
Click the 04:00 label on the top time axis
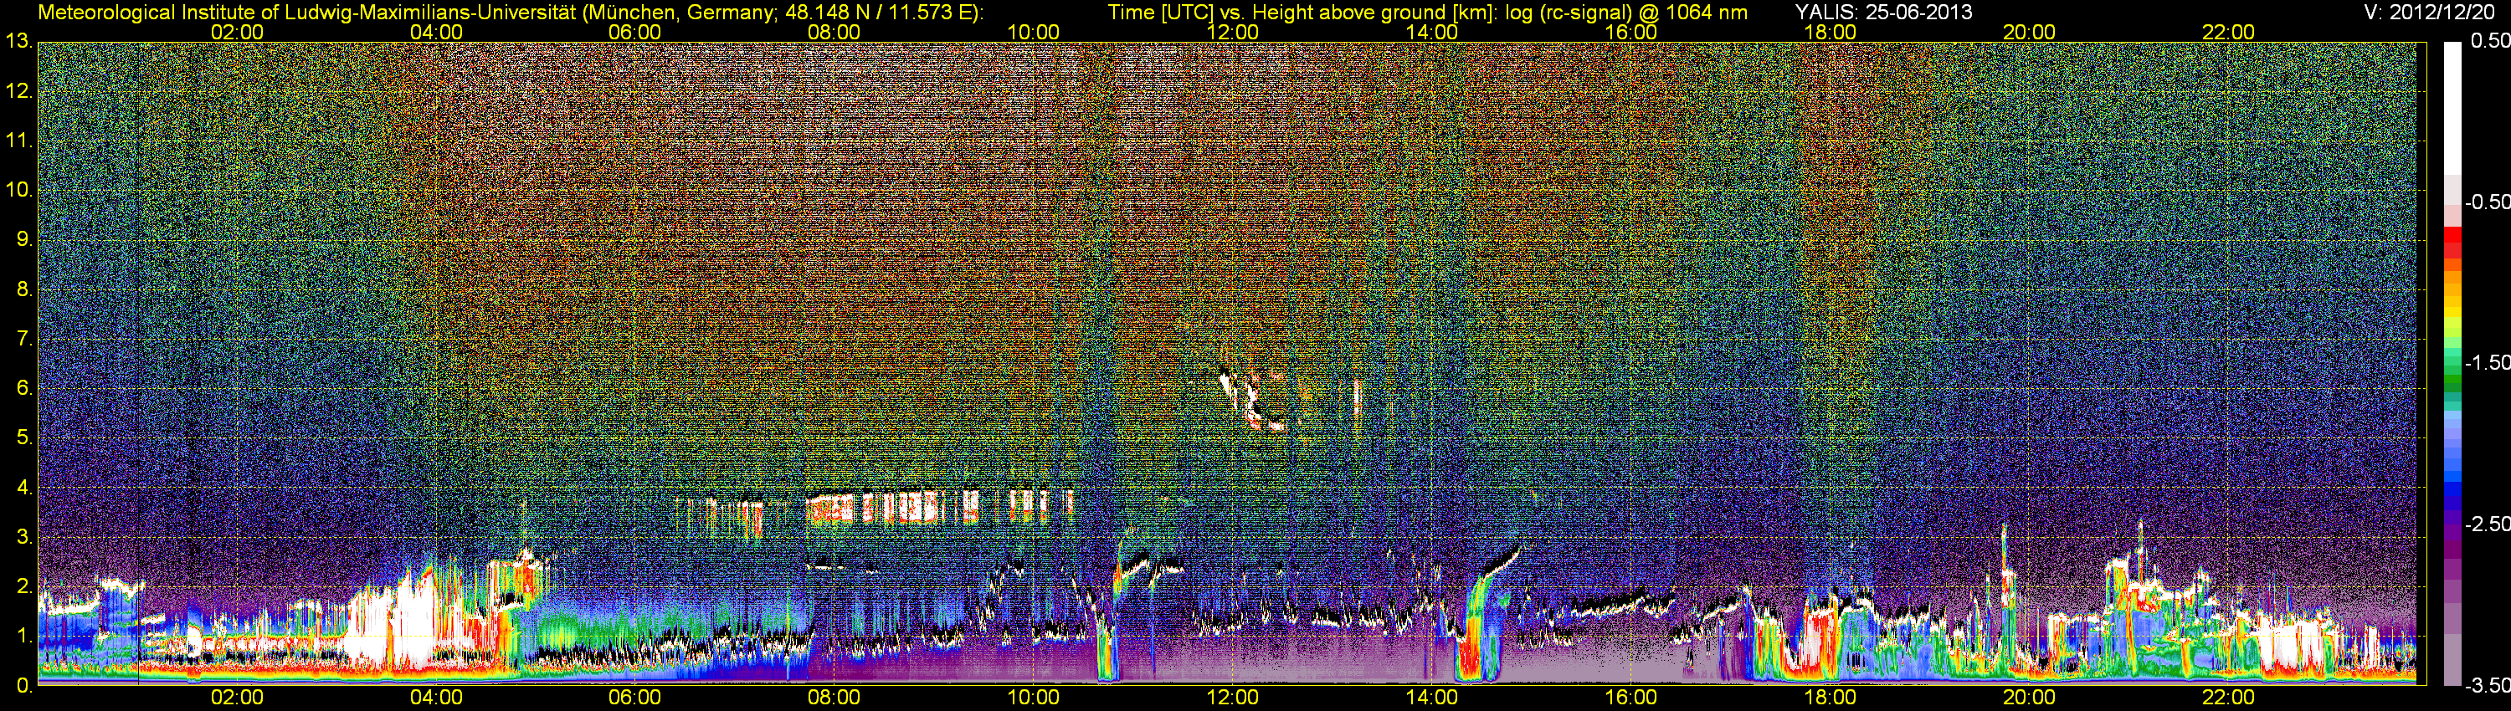pos(436,32)
